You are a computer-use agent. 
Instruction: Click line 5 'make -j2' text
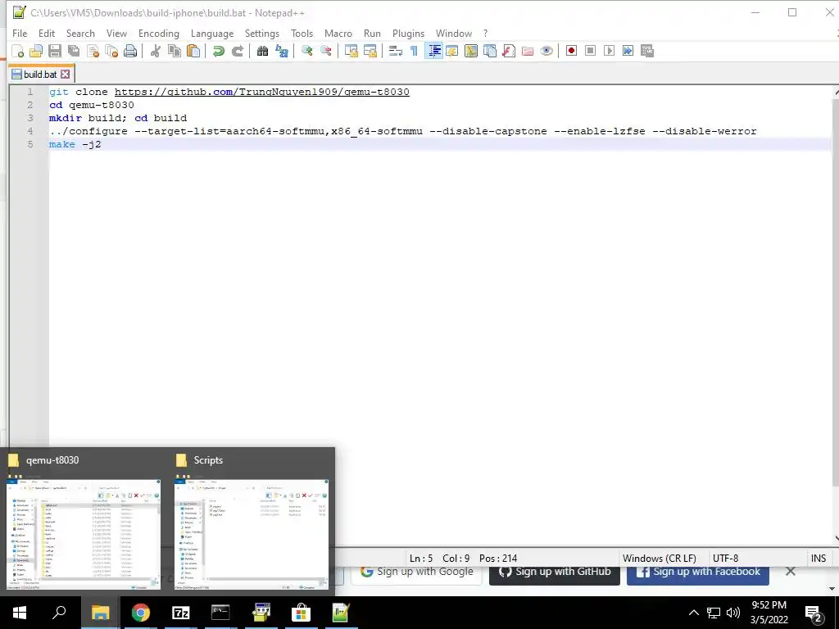click(75, 144)
